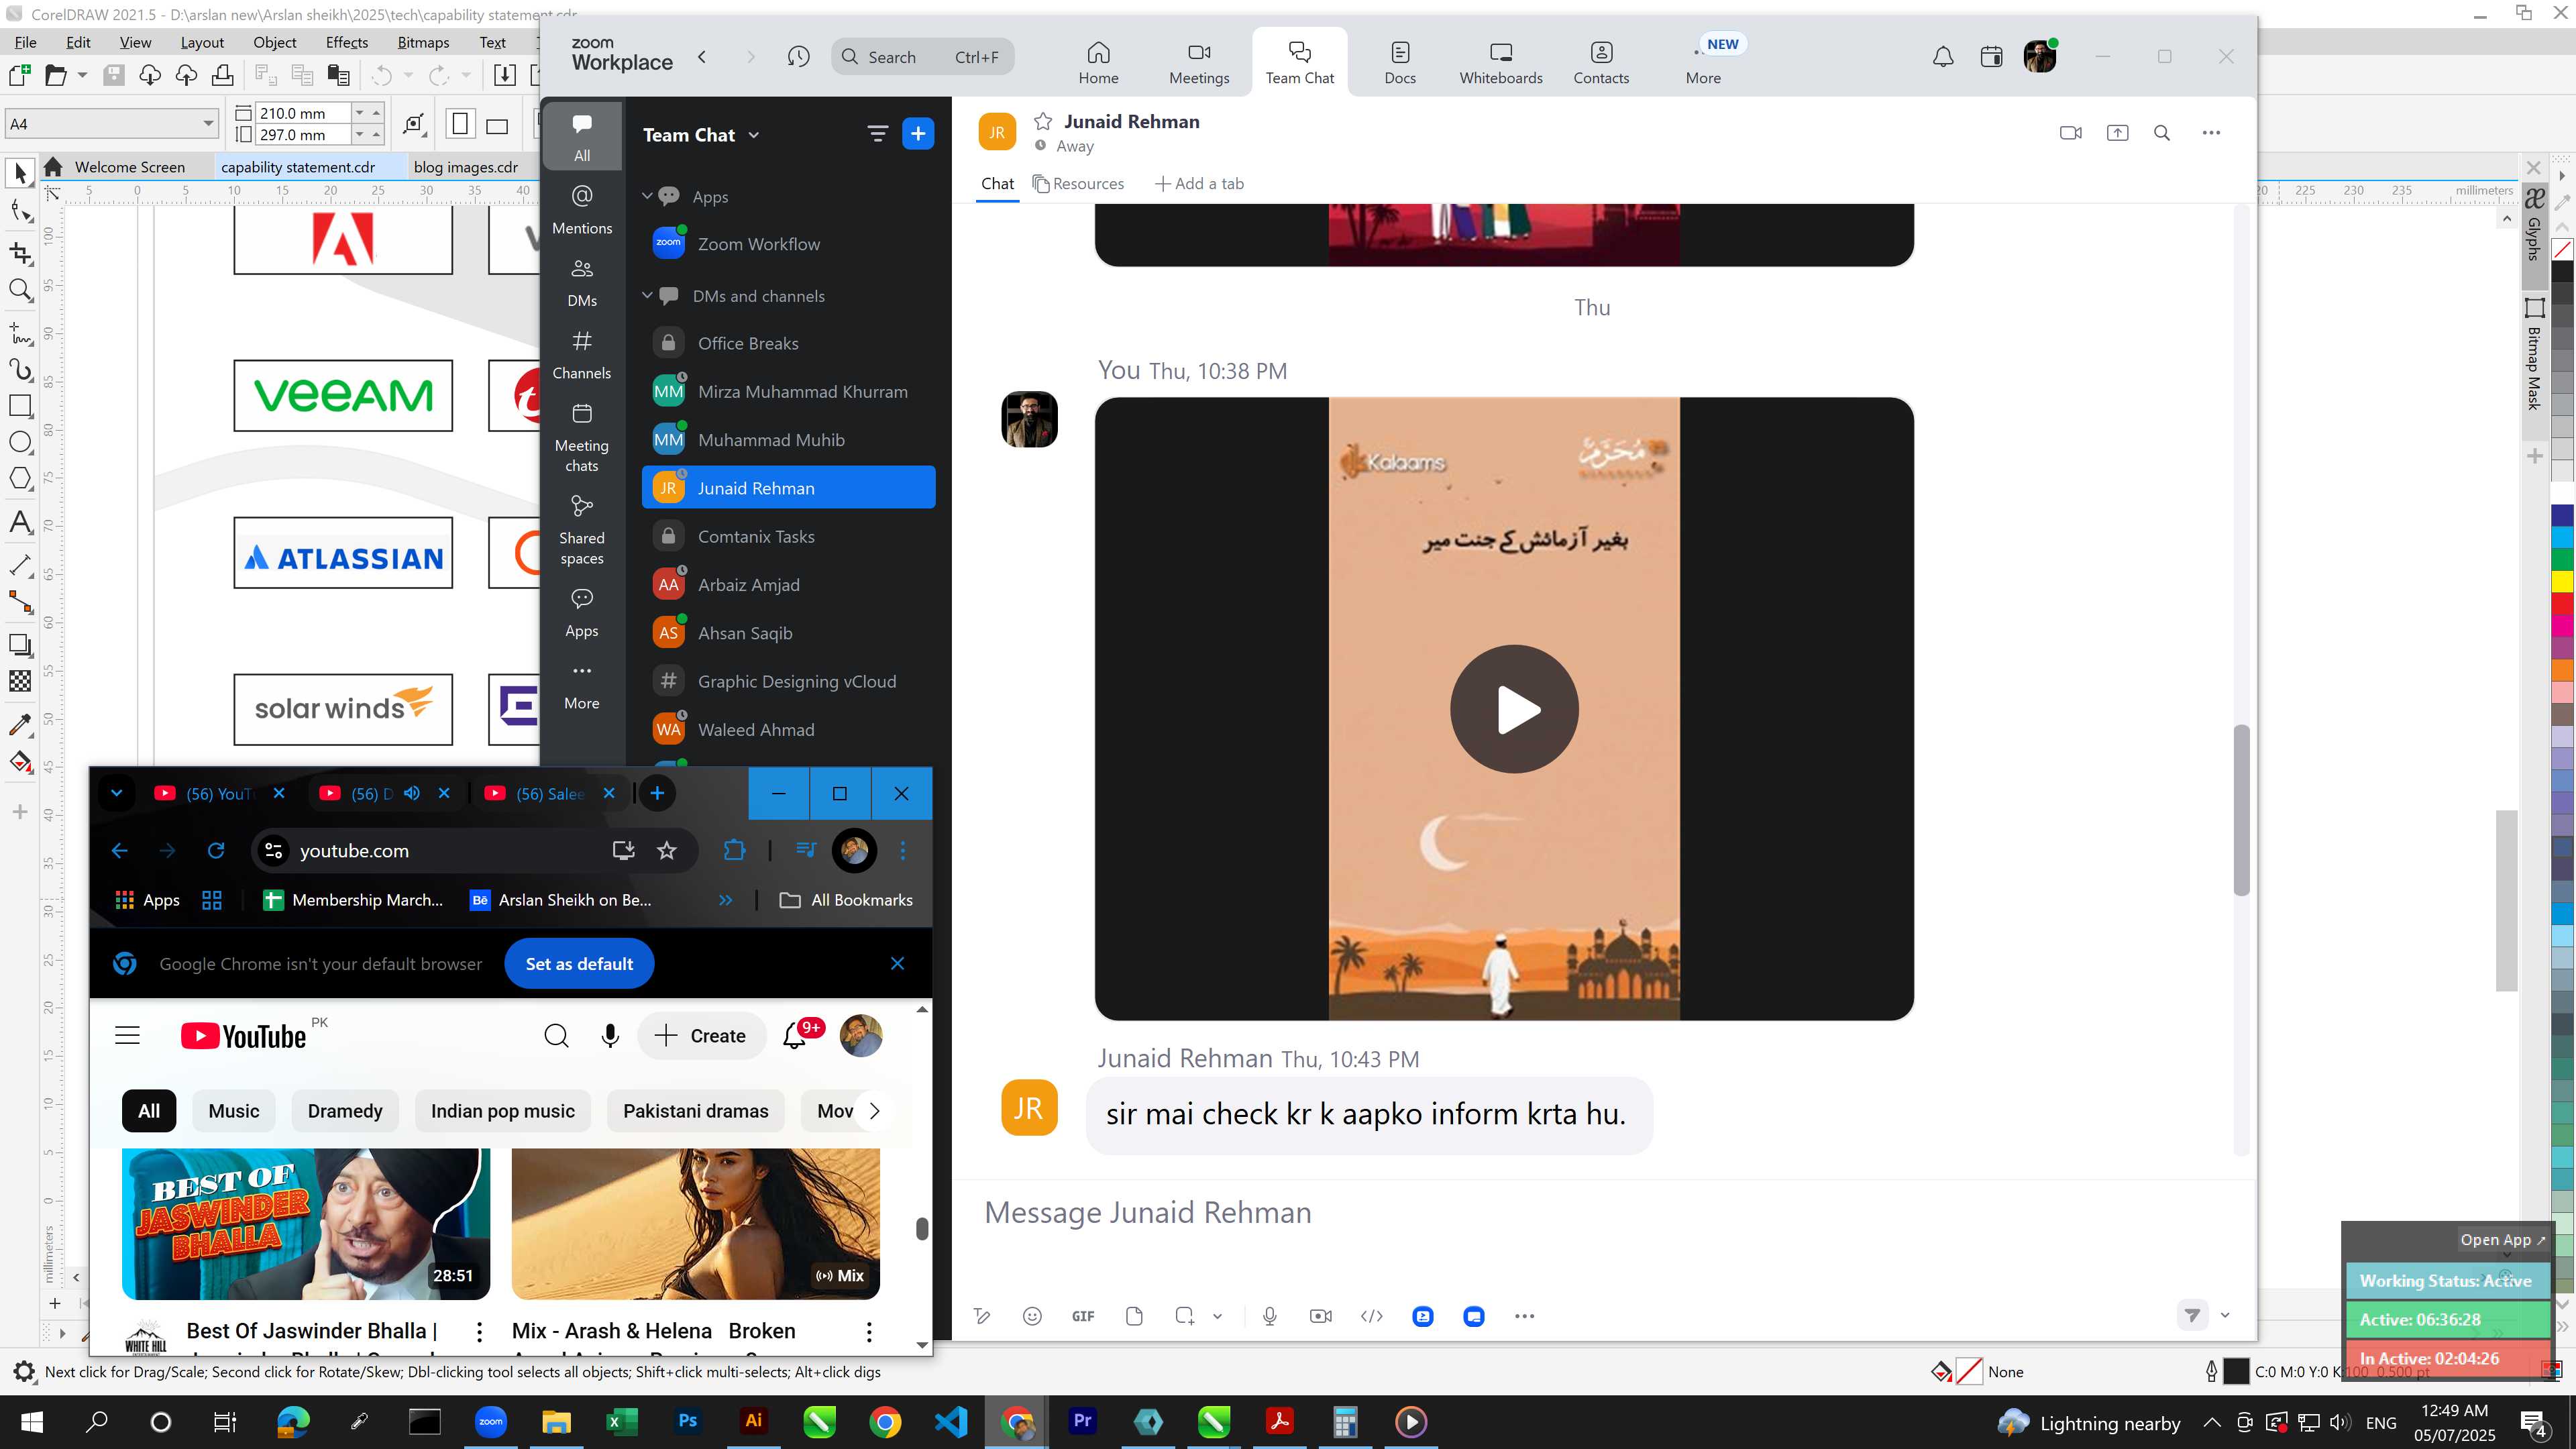The image size is (2576, 1449).
Task: Record video message icon in toolbar
Action: click(x=1321, y=1316)
